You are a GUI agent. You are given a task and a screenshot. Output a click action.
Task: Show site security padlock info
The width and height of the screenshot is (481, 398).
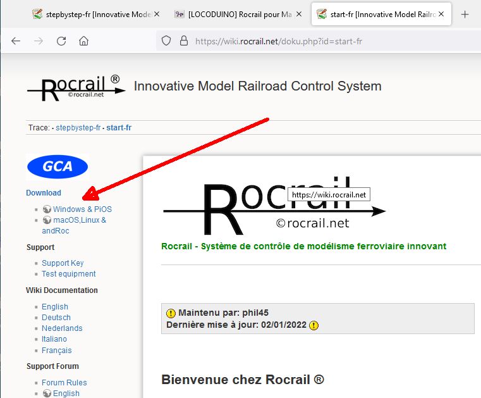(x=184, y=40)
